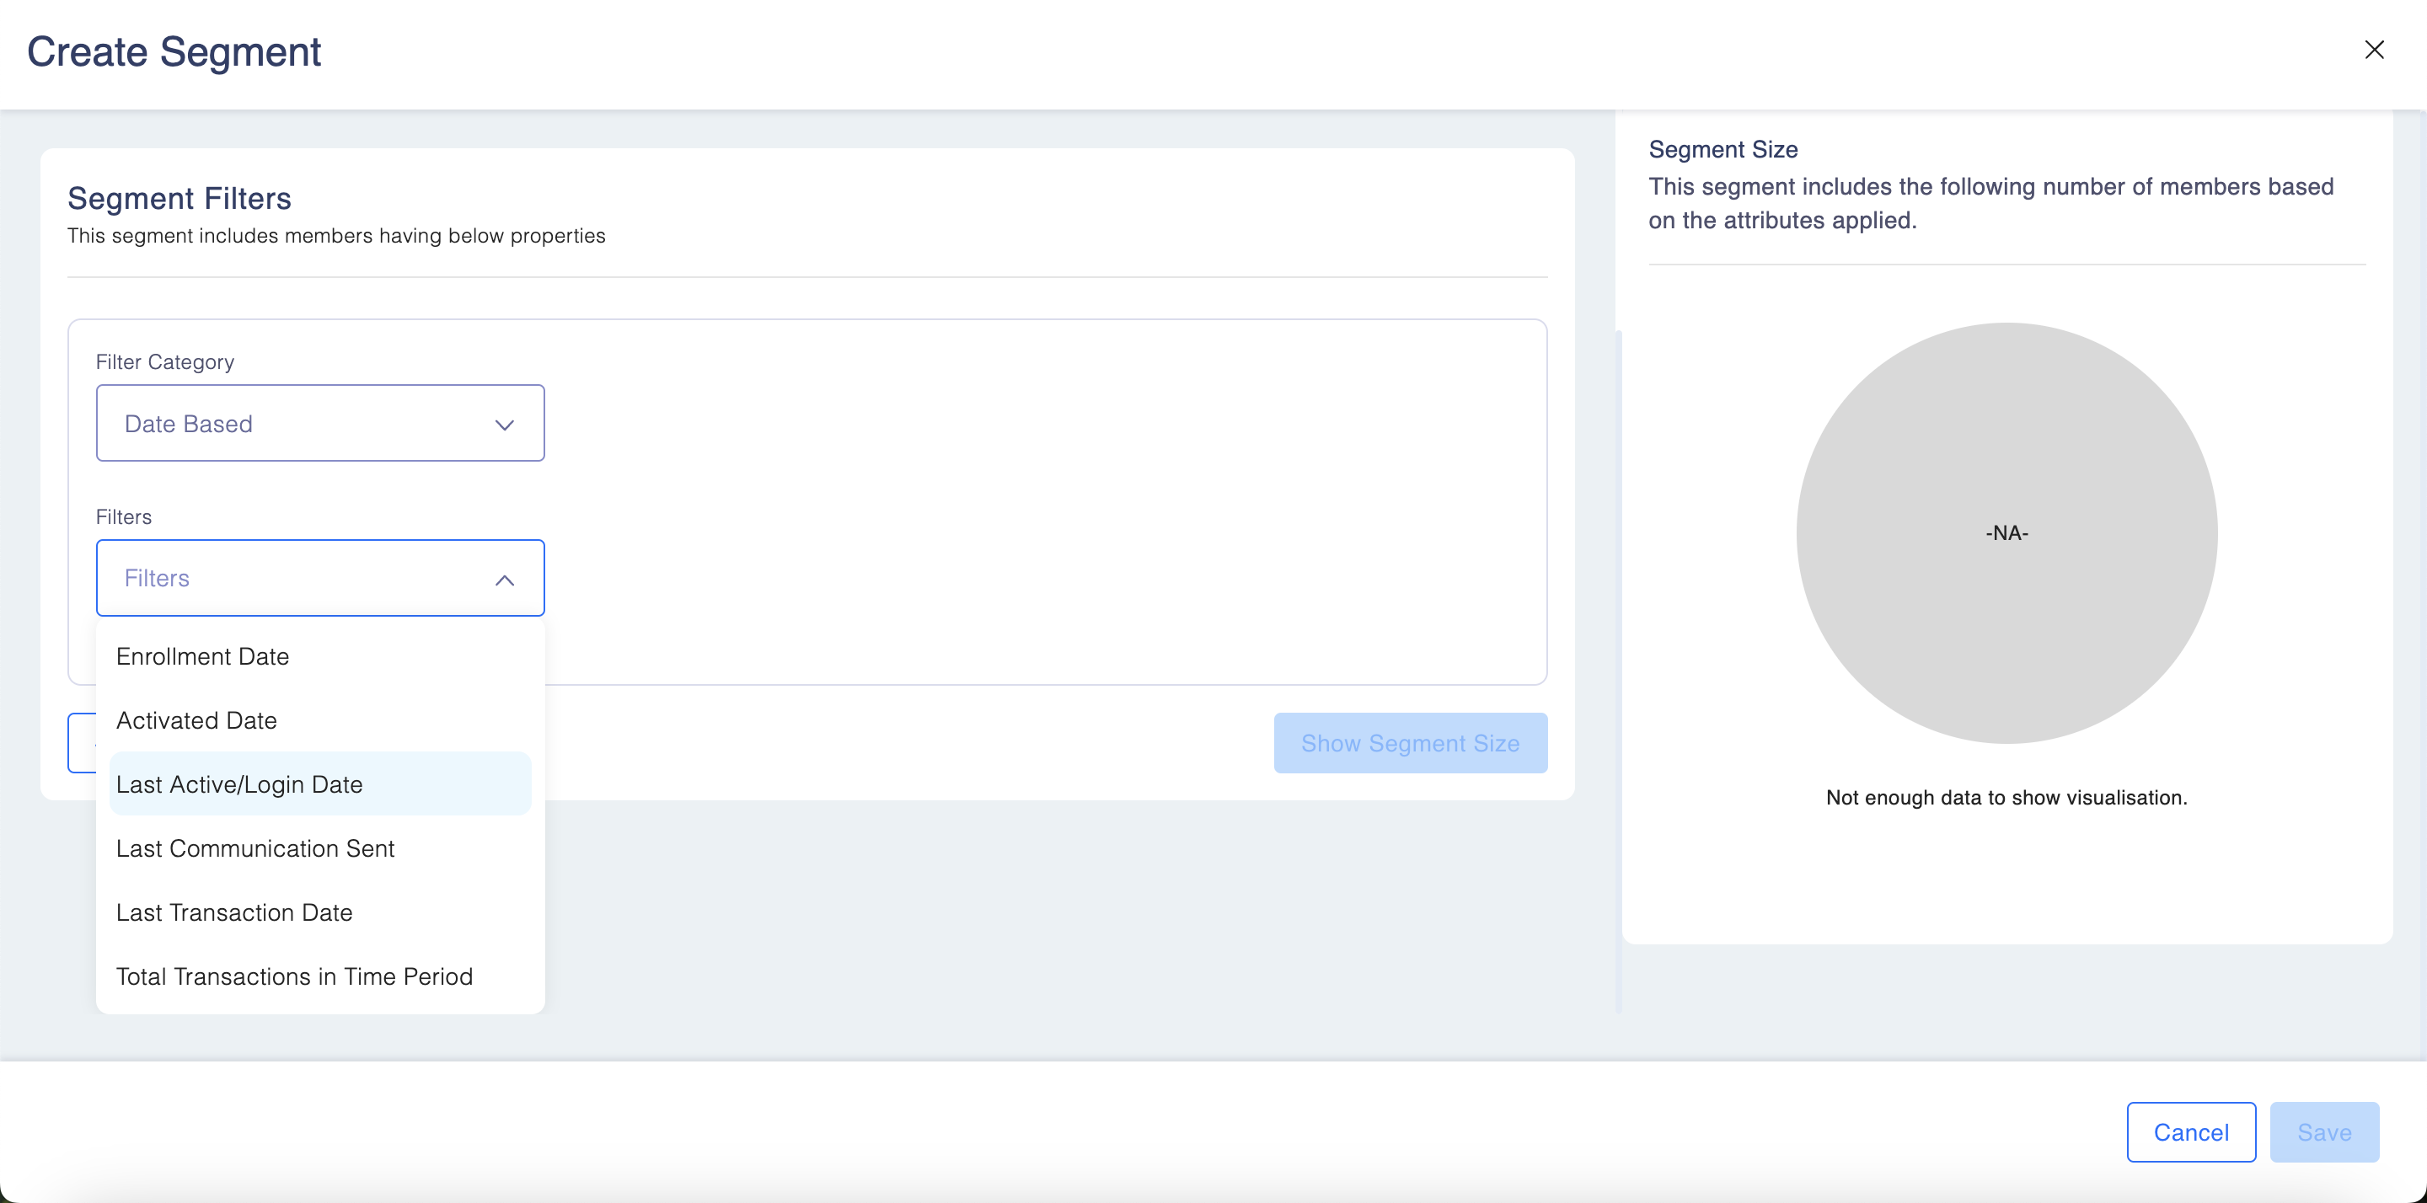Click the Save button
The width and height of the screenshot is (2427, 1203).
[x=2323, y=1132]
